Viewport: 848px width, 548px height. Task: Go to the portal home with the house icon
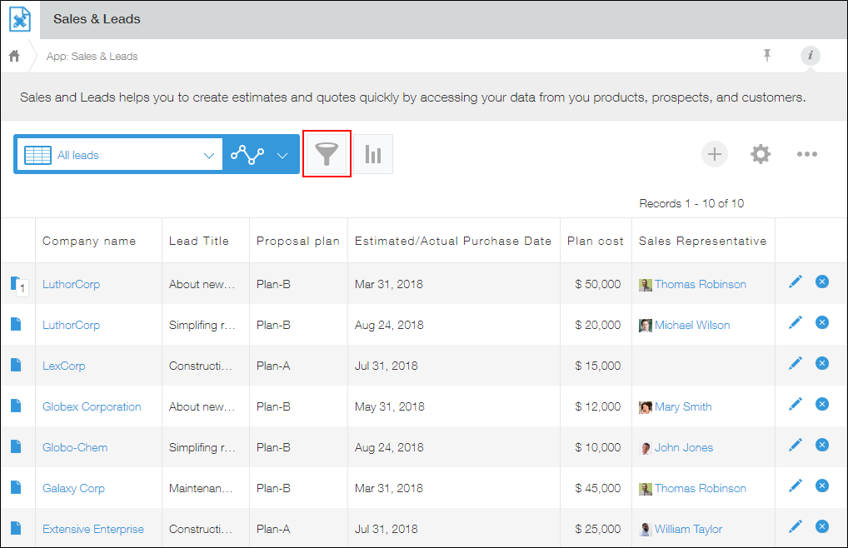coord(13,56)
